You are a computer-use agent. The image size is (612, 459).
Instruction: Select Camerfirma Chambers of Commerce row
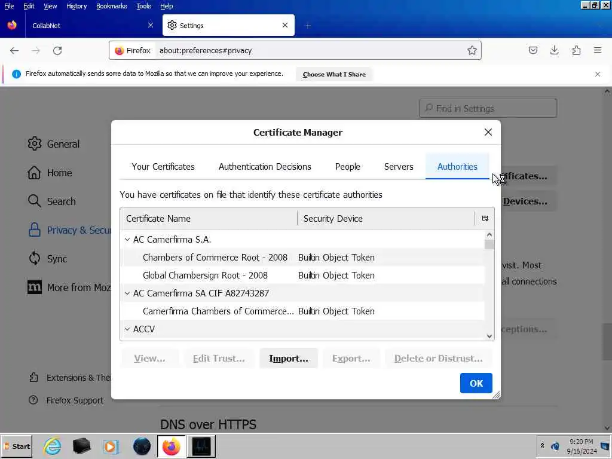[x=302, y=311]
